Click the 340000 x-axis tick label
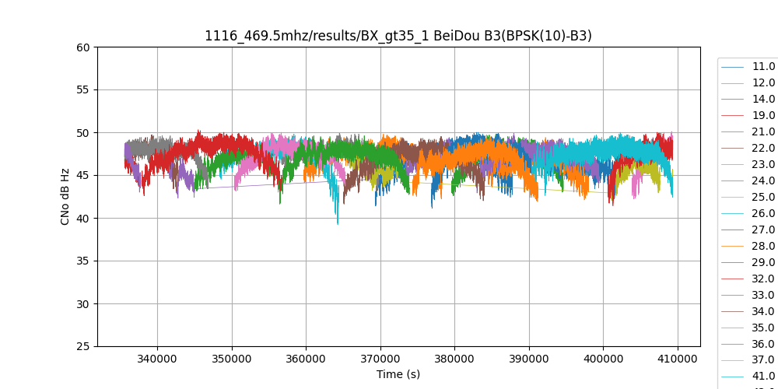Image resolution: width=778 pixels, height=389 pixels. click(x=157, y=359)
